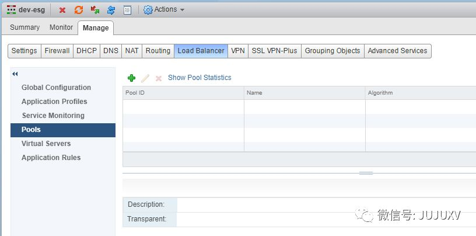The image size is (476, 236).
Task: Open the NAT sub-tab
Action: tap(132, 51)
